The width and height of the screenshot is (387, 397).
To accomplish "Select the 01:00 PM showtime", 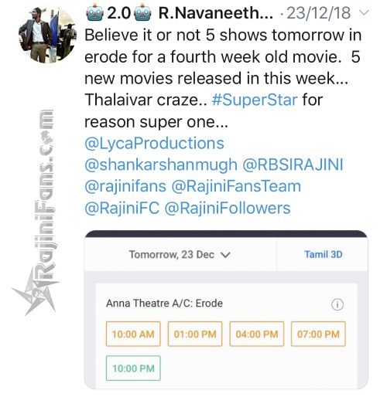I will 195,334.
